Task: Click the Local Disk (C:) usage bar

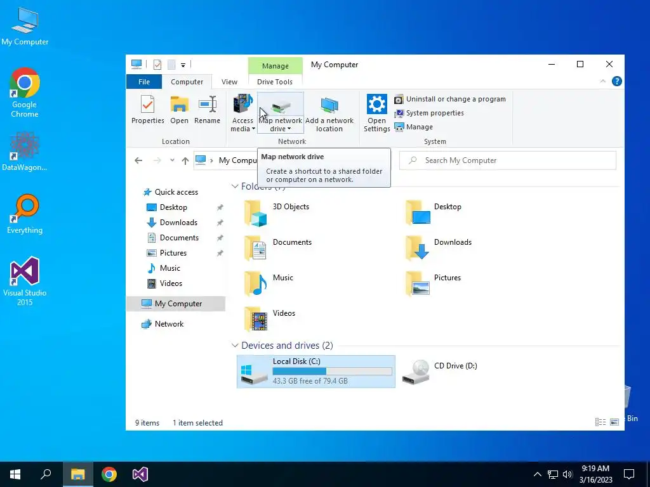Action: (332, 371)
